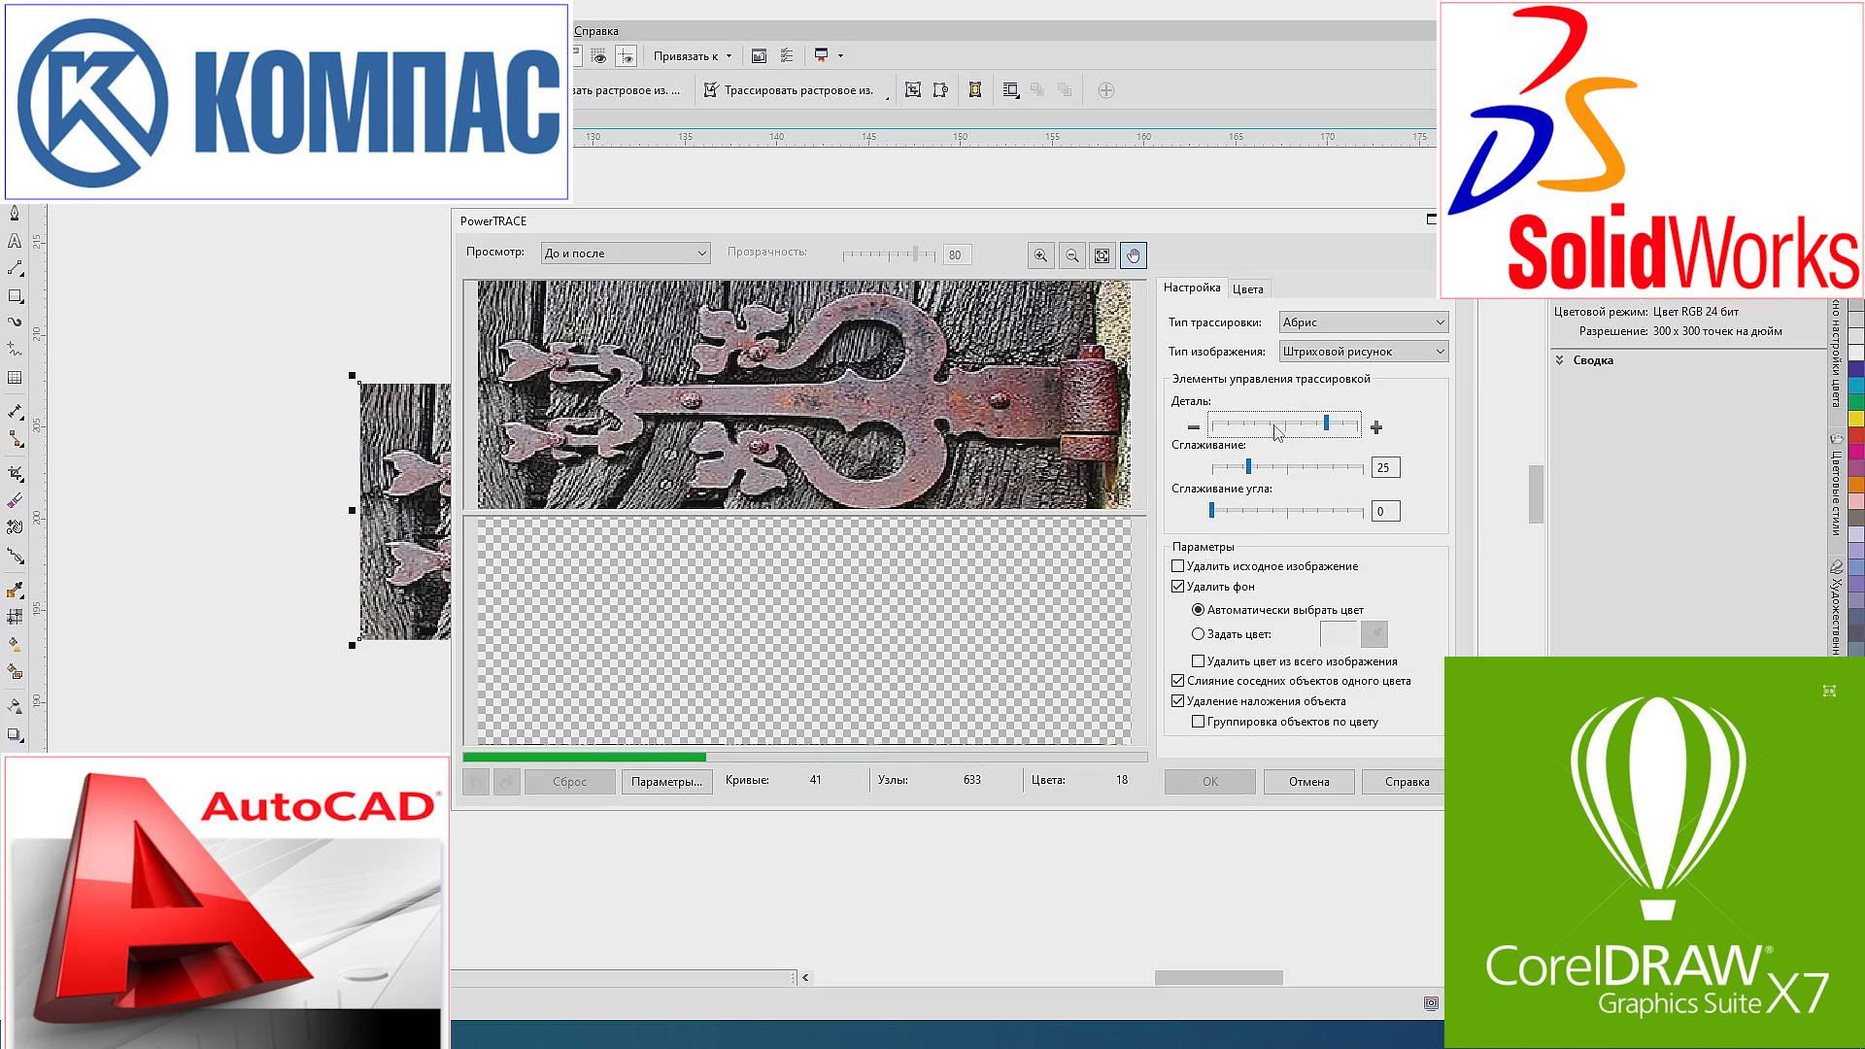Screen dimensions: 1865x1049
Task: Select the mesh fill tool
Action: [x=15, y=617]
